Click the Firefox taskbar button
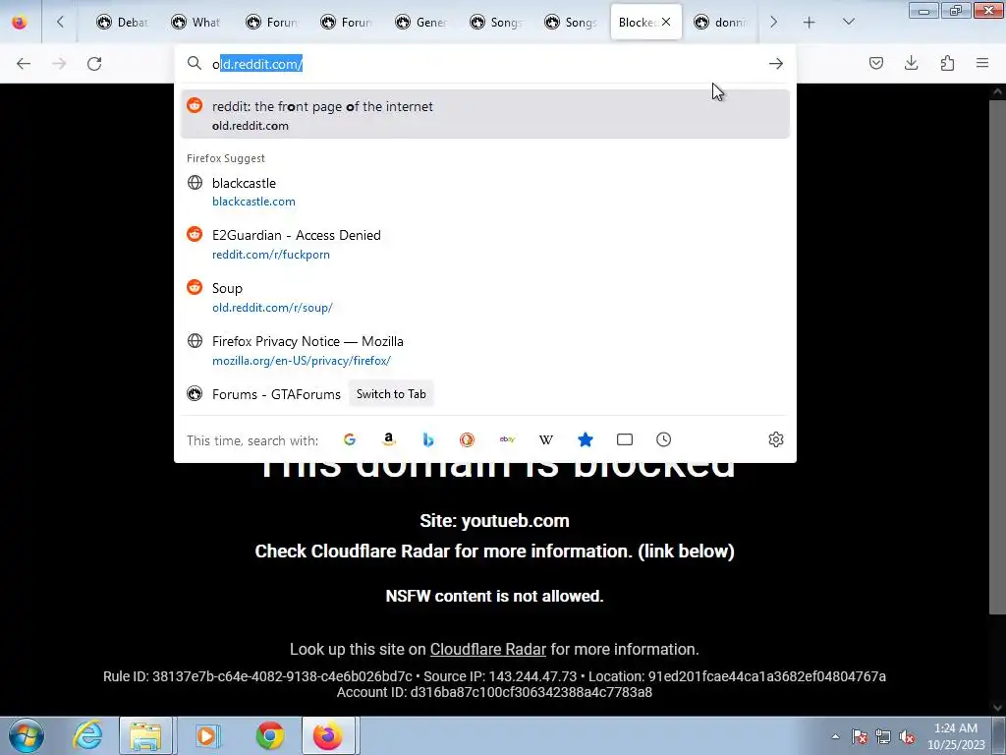The height and width of the screenshot is (755, 1006). pos(328,735)
